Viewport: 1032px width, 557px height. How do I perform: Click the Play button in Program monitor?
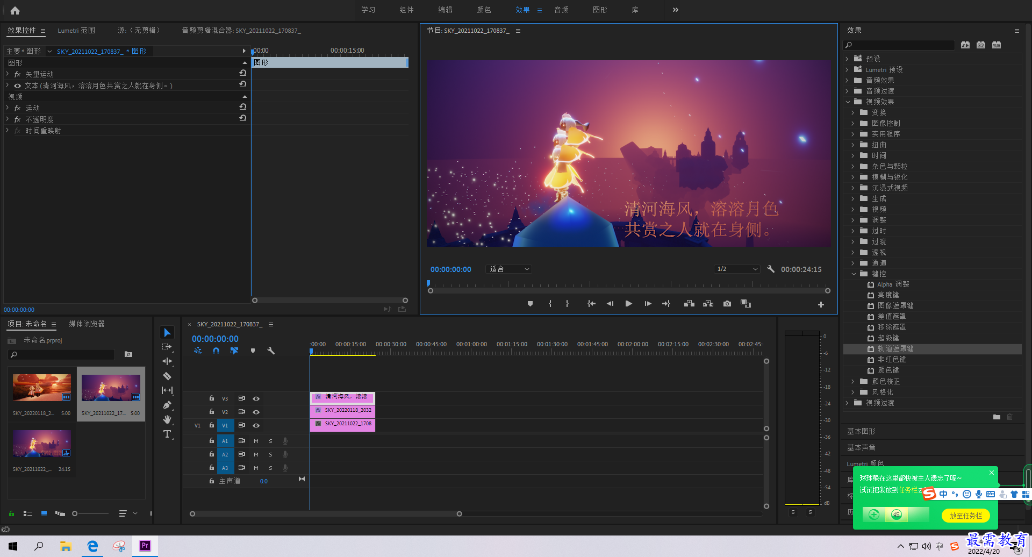click(628, 304)
